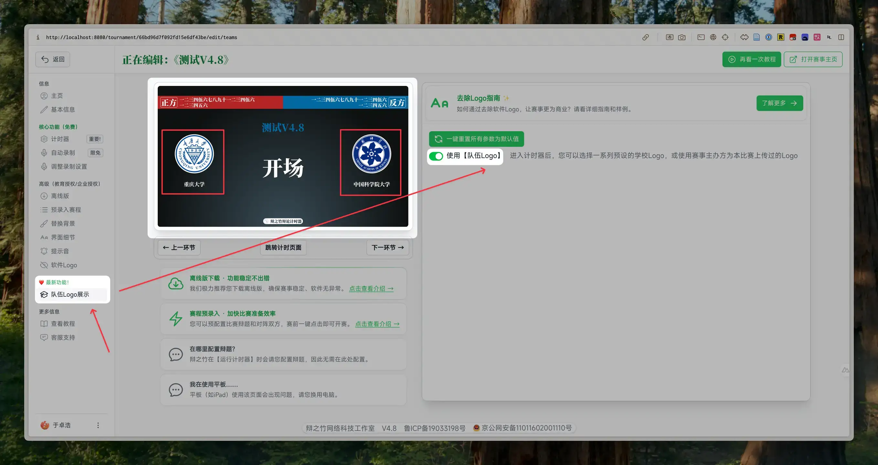Click the browser address bar URL

click(142, 37)
